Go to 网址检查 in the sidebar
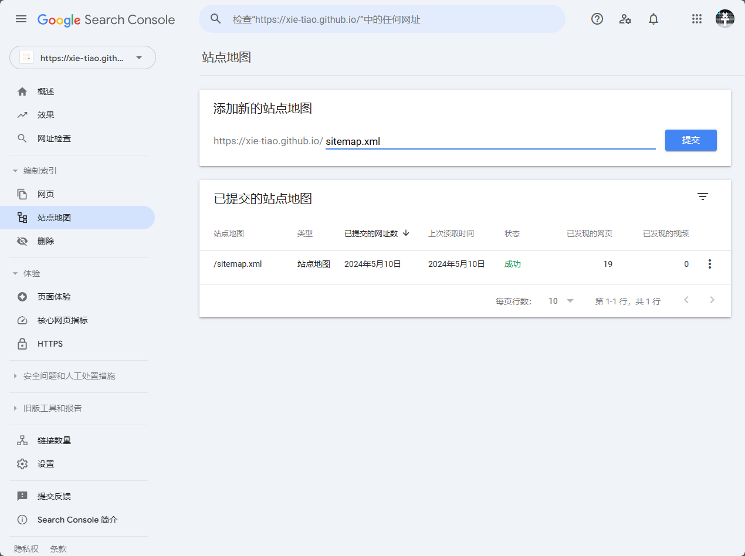 coord(54,138)
